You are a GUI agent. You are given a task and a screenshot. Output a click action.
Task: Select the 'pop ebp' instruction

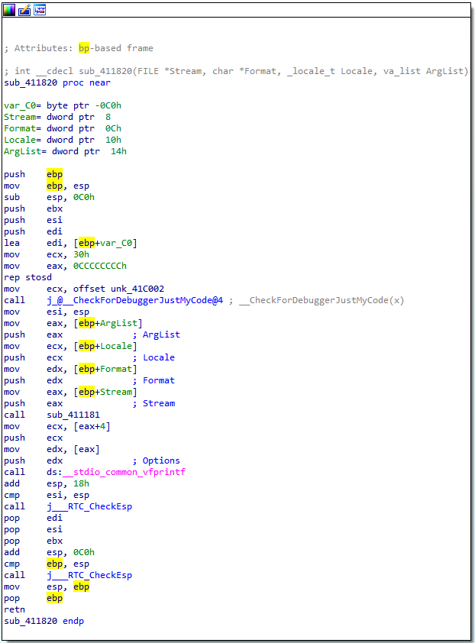(x=34, y=599)
